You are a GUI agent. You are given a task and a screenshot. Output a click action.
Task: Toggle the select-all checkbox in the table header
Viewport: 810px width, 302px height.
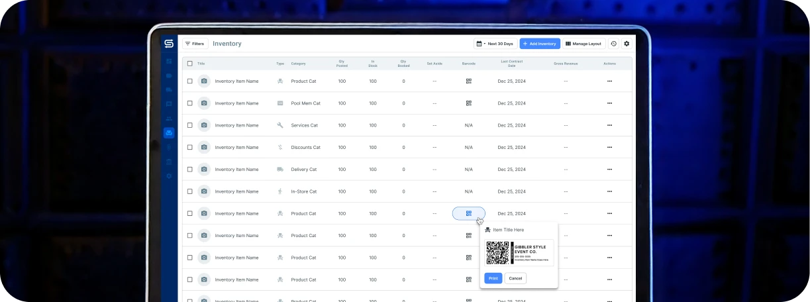(x=190, y=64)
